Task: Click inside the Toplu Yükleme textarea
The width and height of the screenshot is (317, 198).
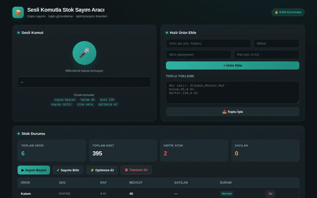Action: [x=232, y=92]
